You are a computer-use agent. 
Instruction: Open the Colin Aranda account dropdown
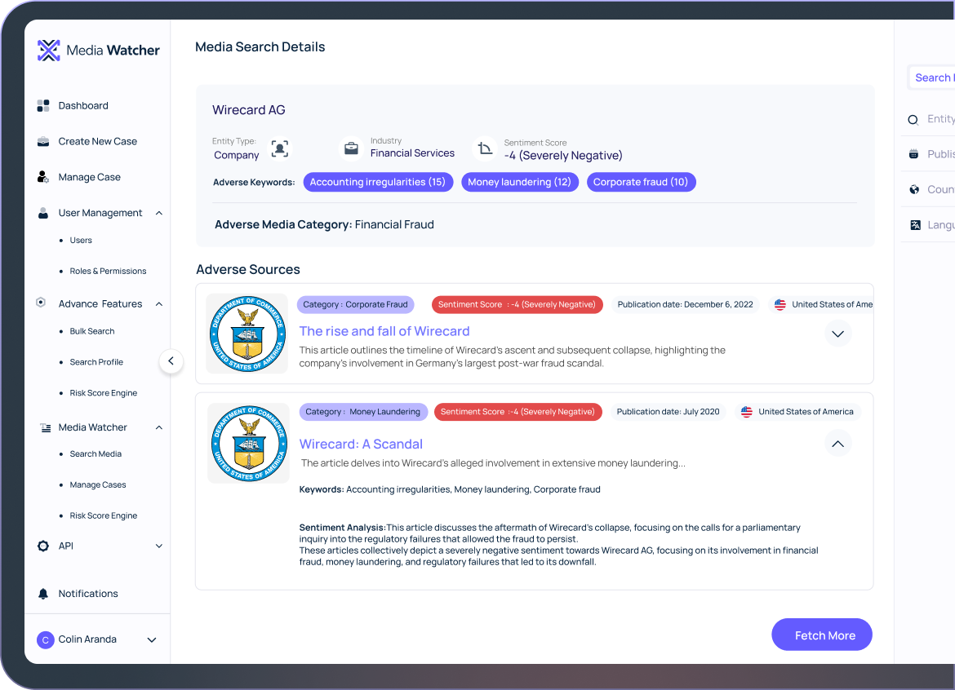(x=153, y=640)
